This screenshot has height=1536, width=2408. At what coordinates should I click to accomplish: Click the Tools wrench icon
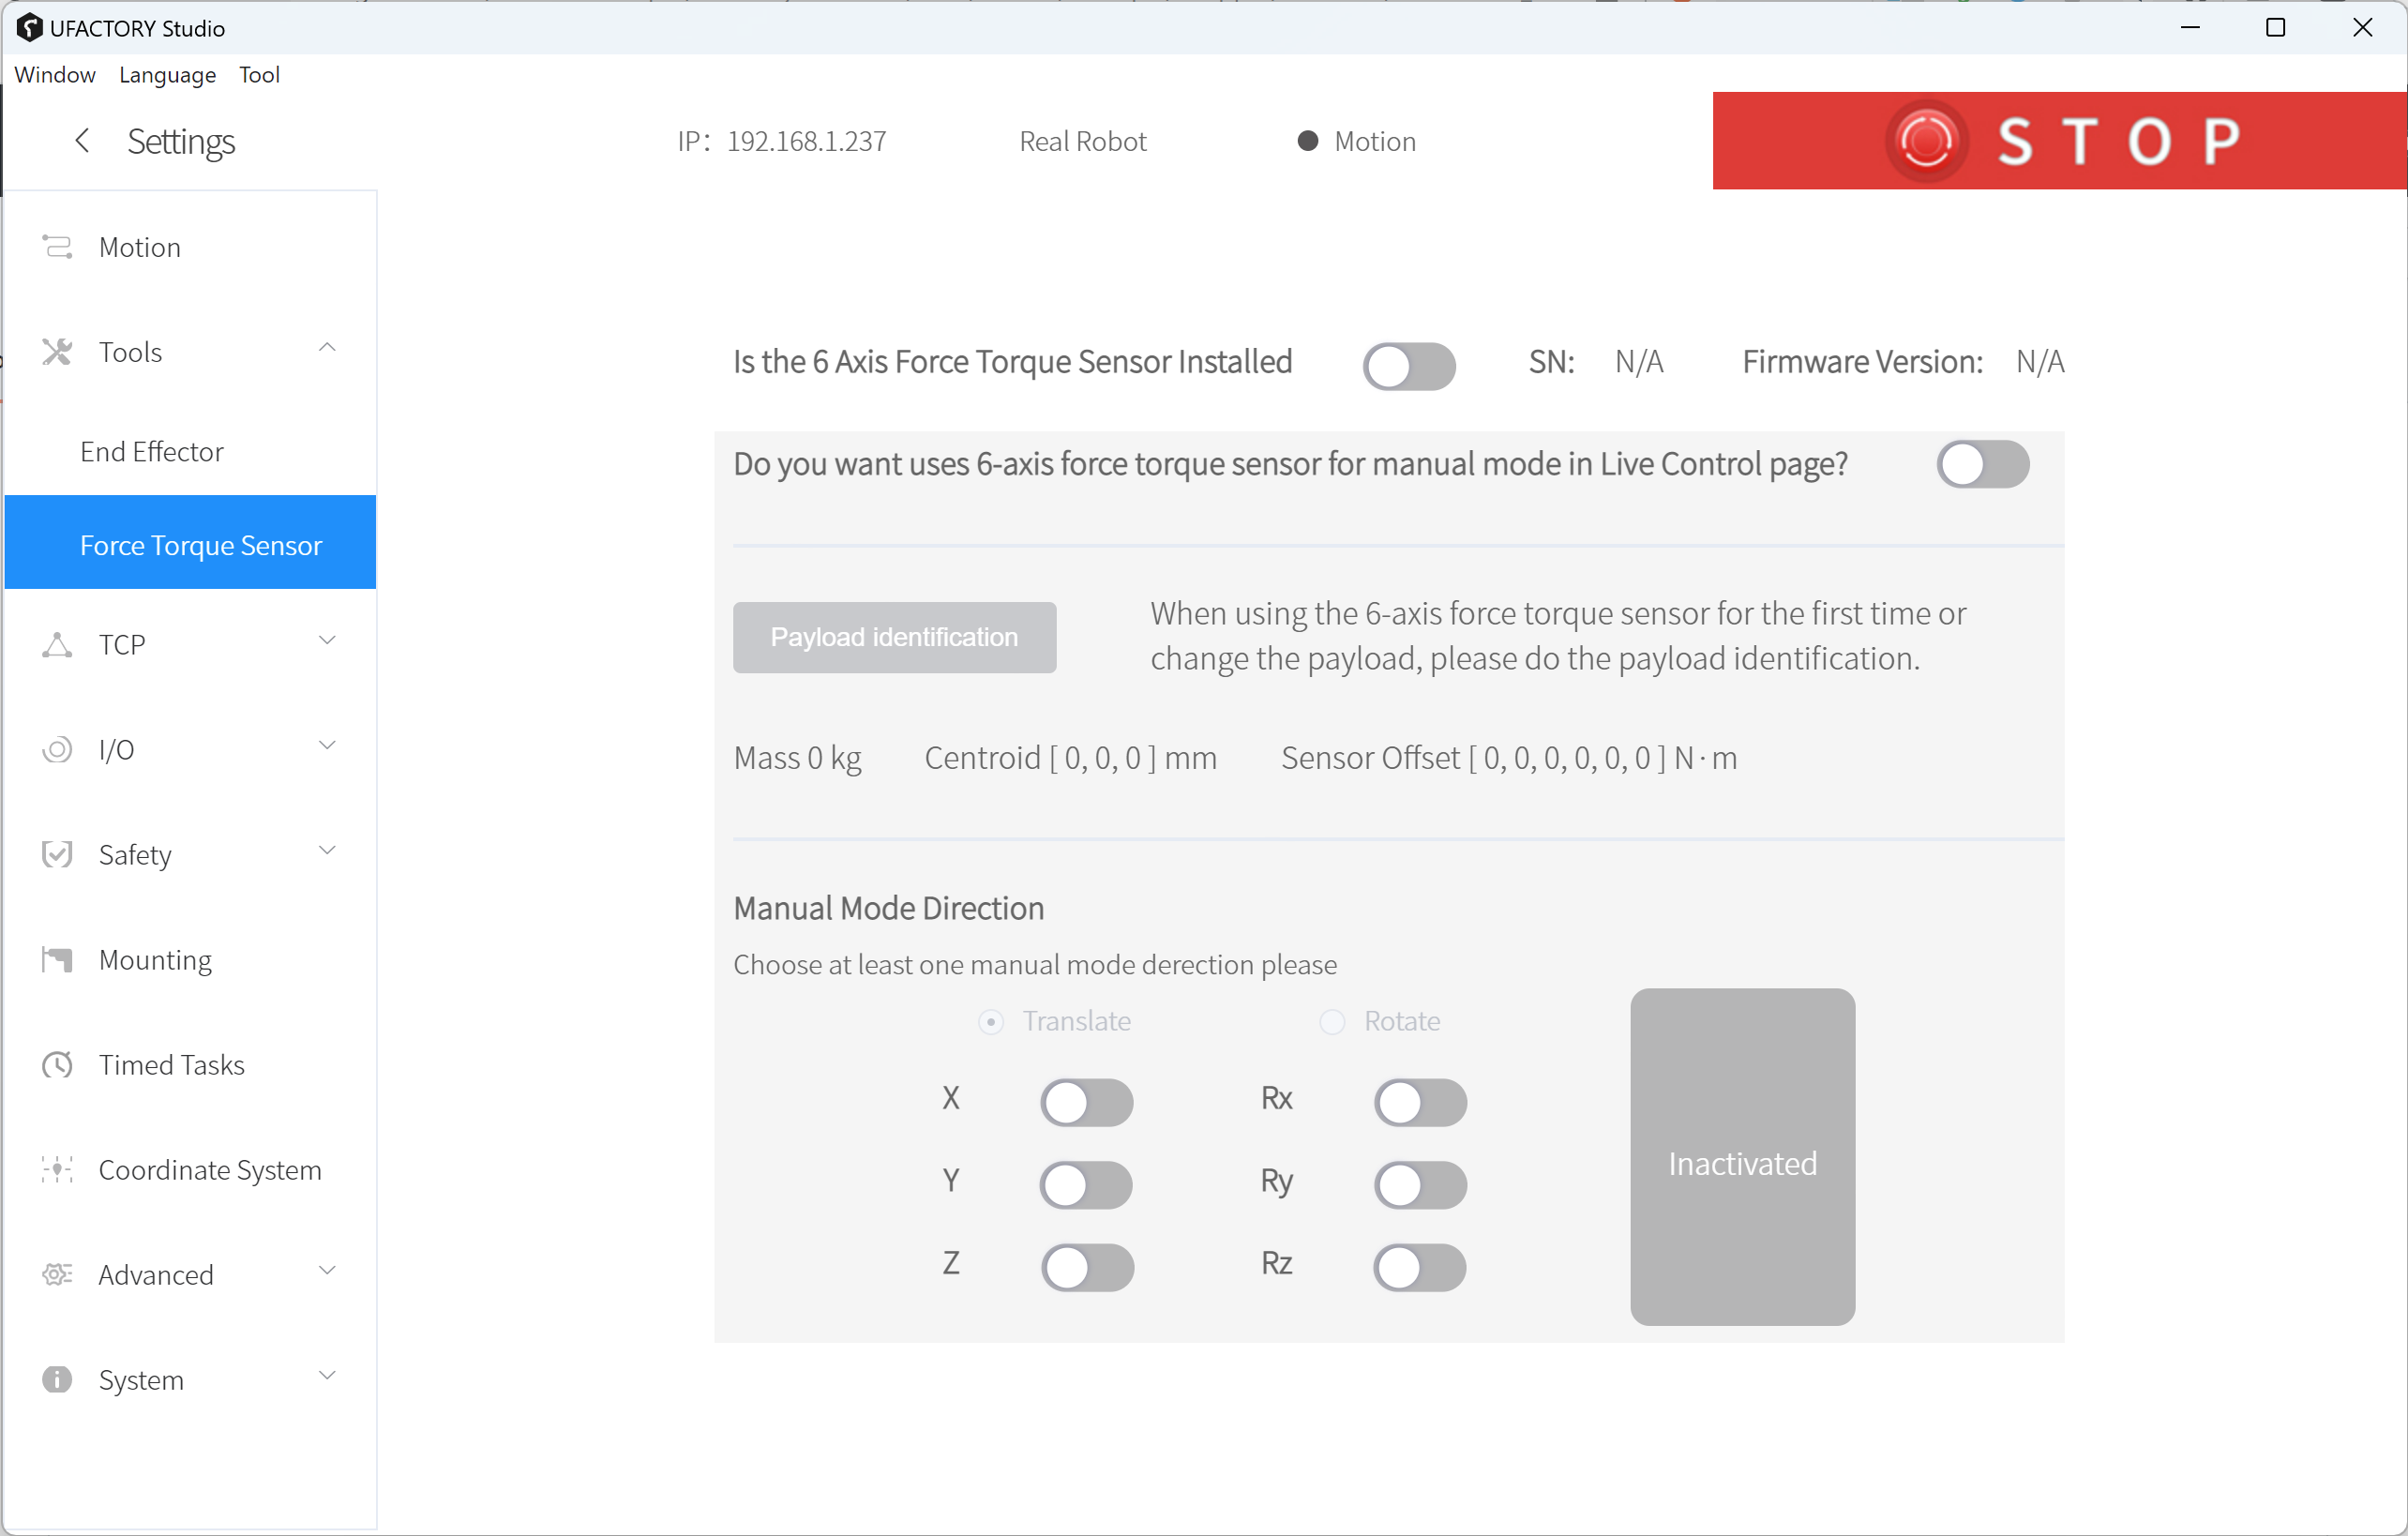[x=57, y=352]
